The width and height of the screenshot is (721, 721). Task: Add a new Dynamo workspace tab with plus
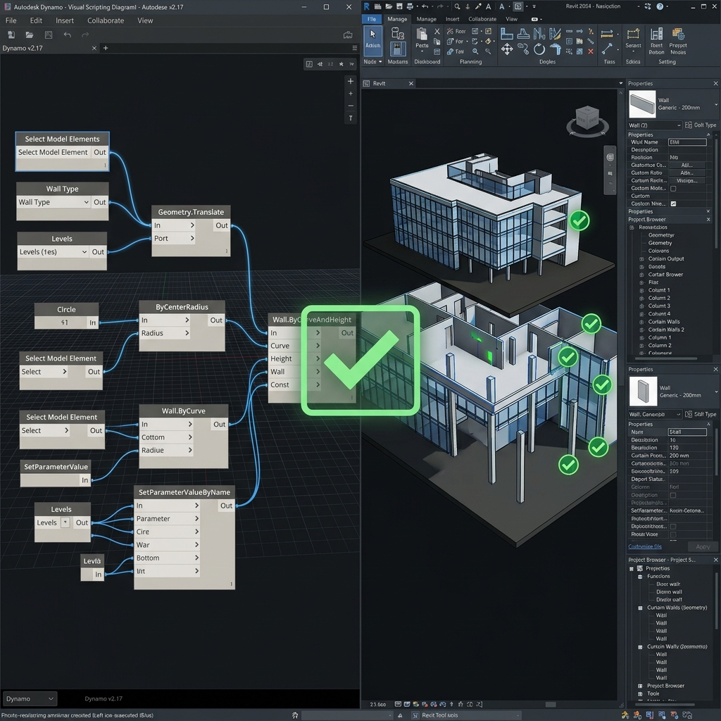(x=106, y=48)
